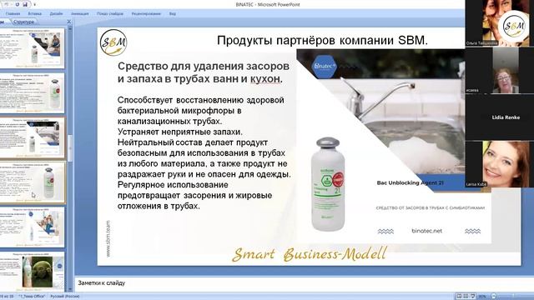Select slide thumbnail under the mouse cursor
Viewport: 534px width, 300px height.
tap(32, 182)
